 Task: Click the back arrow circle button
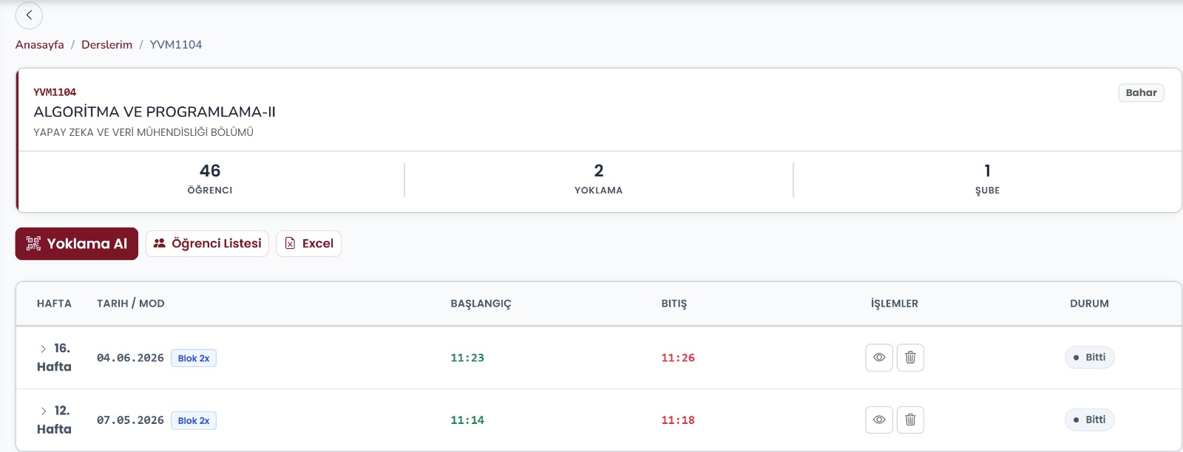(x=29, y=15)
